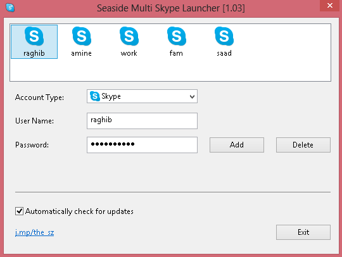The image size is (342, 257).
Task: Click the Password input field
Action: point(142,145)
